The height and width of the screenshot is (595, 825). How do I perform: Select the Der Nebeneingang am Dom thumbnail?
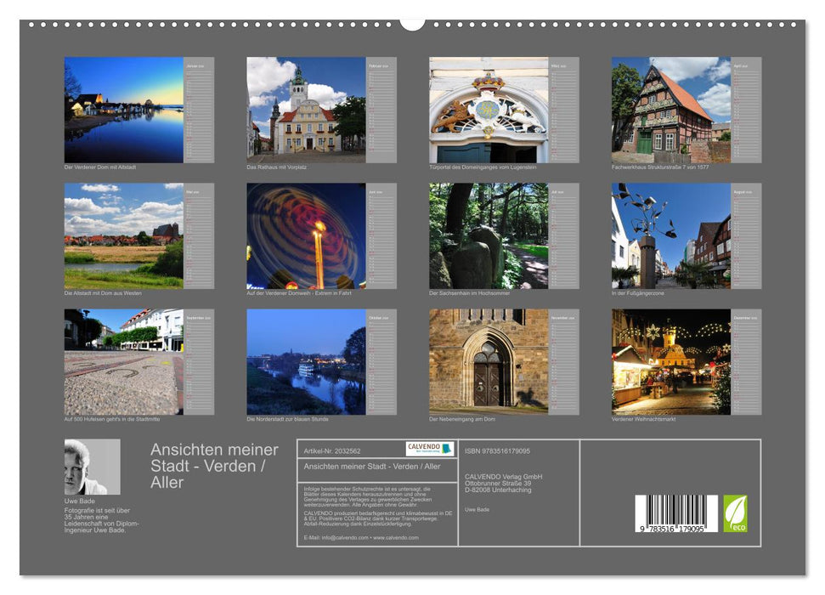coord(484,361)
